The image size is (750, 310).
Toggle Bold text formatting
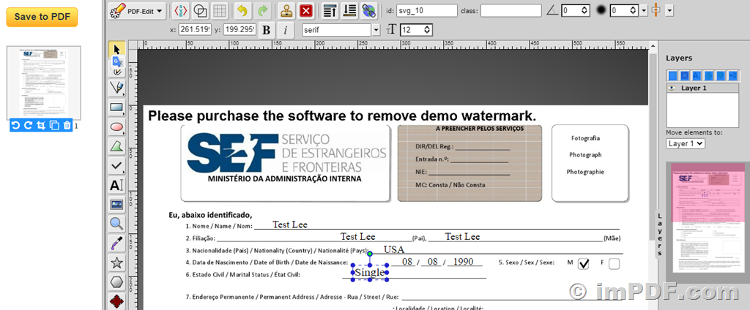267,30
